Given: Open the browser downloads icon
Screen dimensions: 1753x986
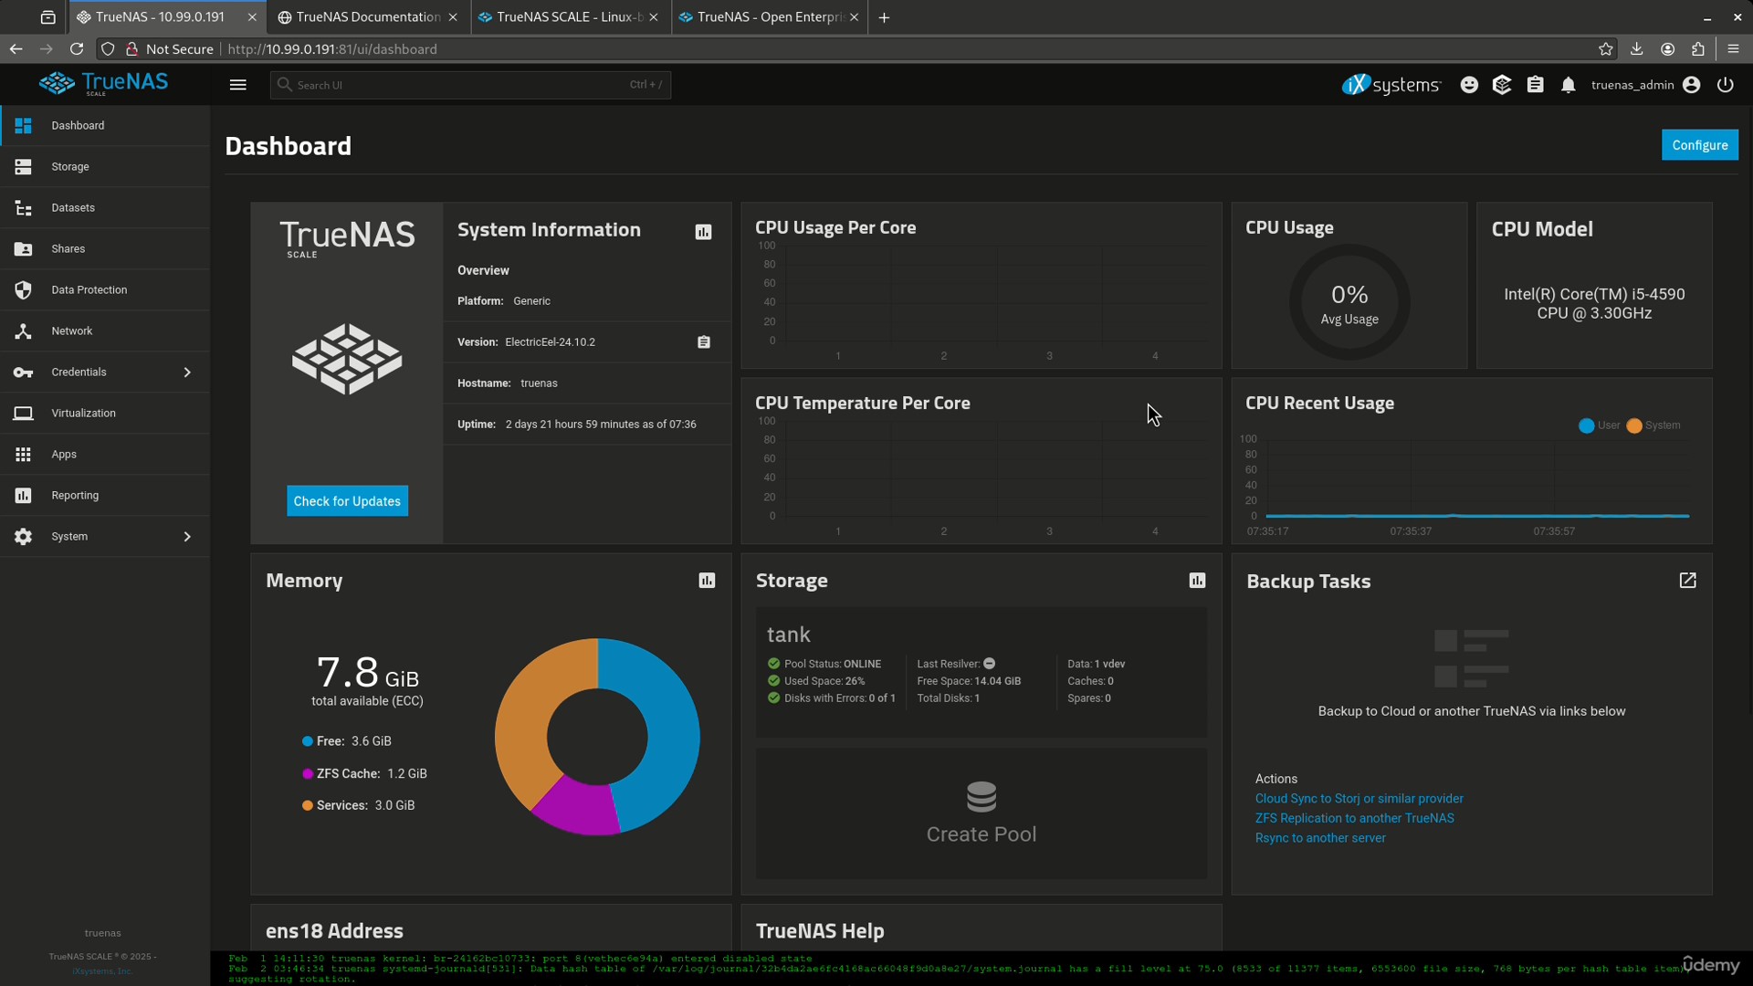Looking at the screenshot, I should tap(1637, 49).
